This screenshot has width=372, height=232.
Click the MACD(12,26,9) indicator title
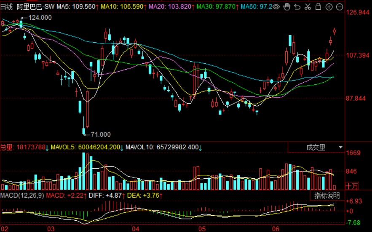pyautogui.click(x=22, y=196)
